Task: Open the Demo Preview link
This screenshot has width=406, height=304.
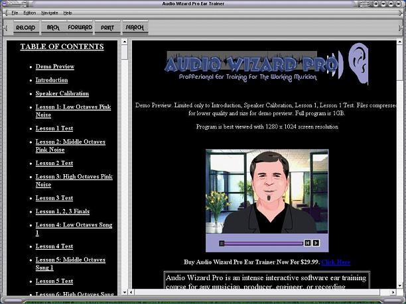Action: coord(54,67)
